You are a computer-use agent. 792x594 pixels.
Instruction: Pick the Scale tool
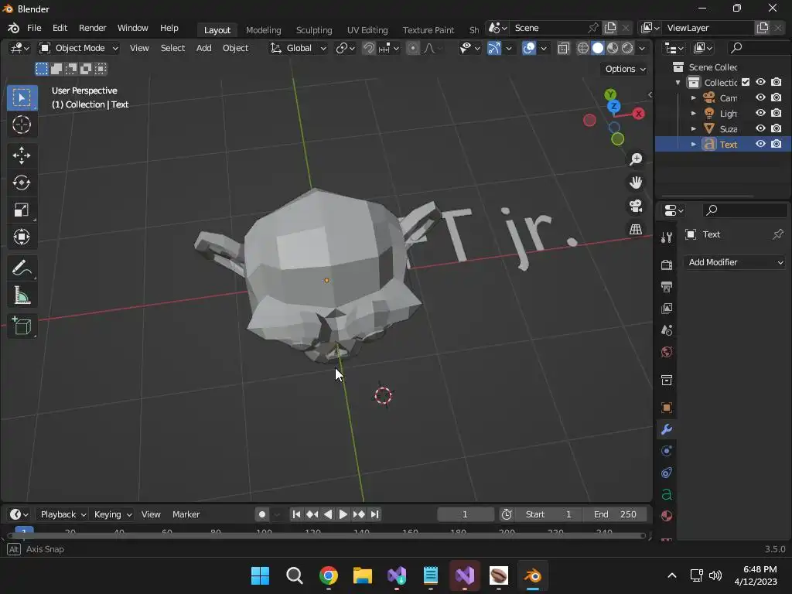[21, 210]
